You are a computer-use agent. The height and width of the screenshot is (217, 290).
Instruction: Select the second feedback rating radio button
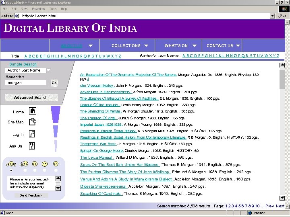[x=25, y=170]
